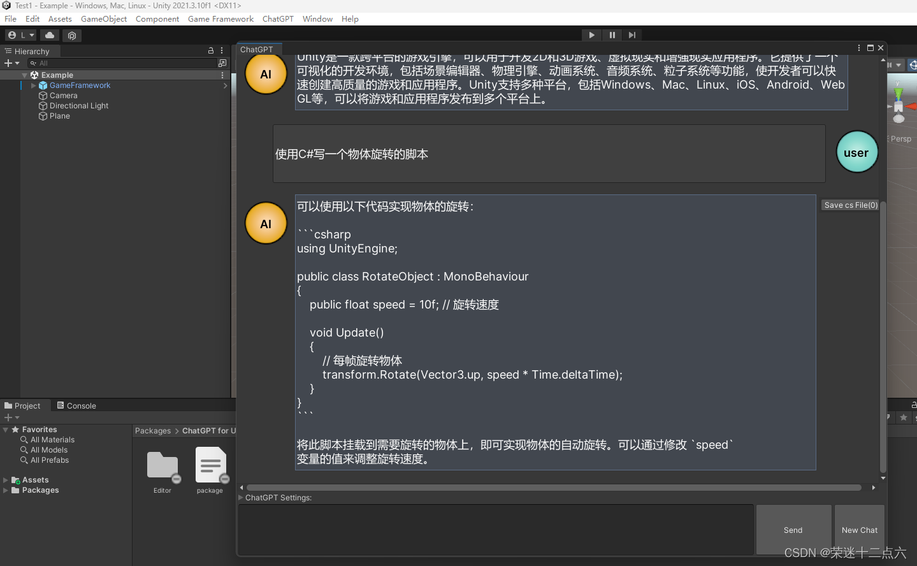Screen dimensions: 917x566
Task: Open the Game Framework menu
Action: click(220, 19)
